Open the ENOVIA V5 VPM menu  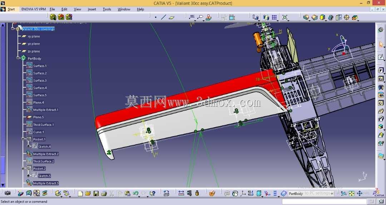point(33,9)
